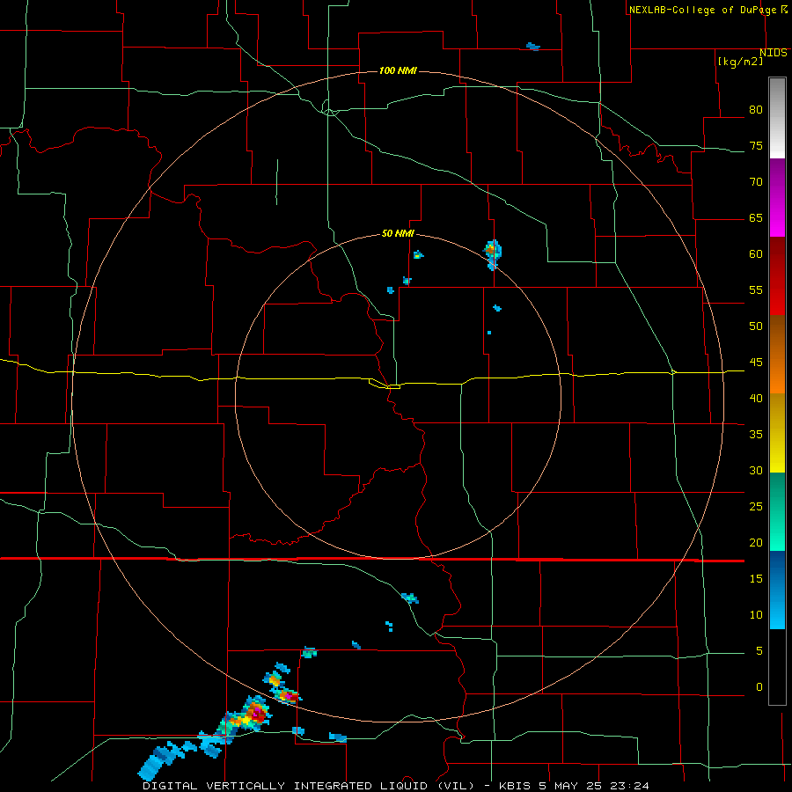Pick the white-gray top segment of the color scale

point(777,118)
